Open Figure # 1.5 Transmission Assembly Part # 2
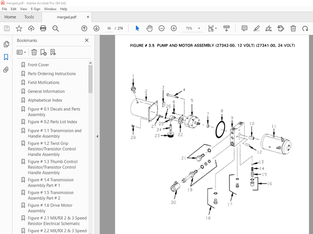The height and width of the screenshot is (234, 313). (x=50, y=195)
